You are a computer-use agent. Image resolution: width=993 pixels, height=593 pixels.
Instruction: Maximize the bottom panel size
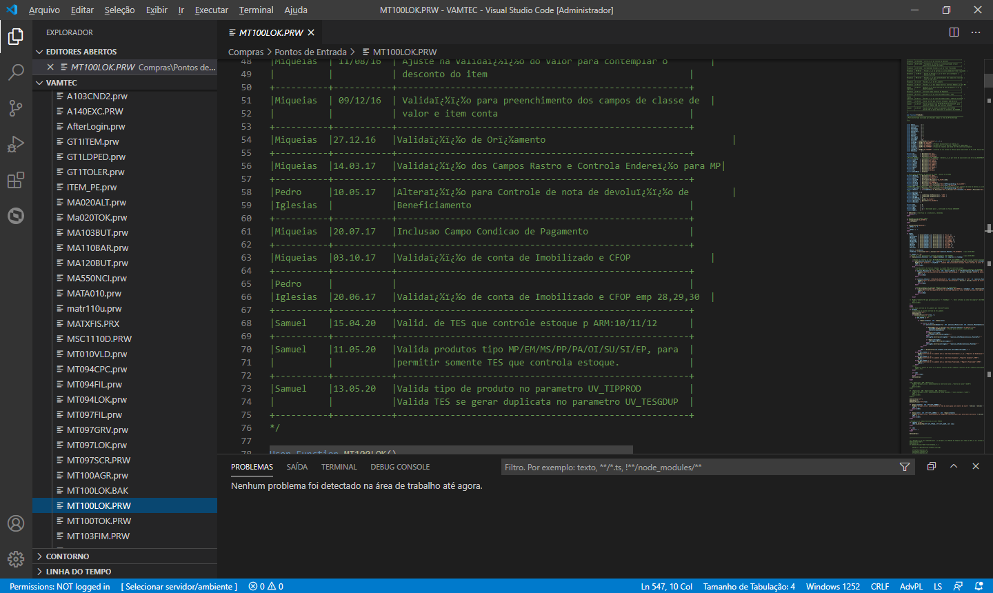click(954, 467)
